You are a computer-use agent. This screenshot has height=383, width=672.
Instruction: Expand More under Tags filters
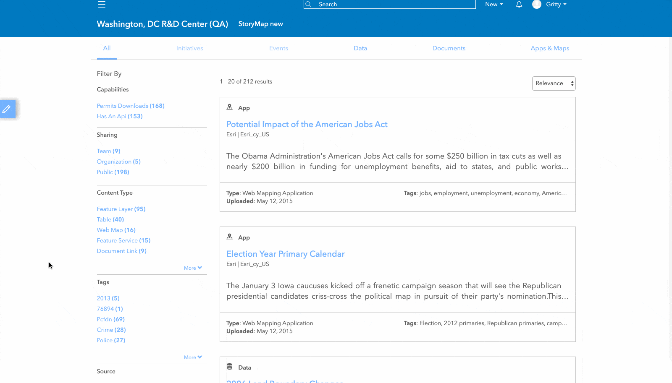click(193, 357)
